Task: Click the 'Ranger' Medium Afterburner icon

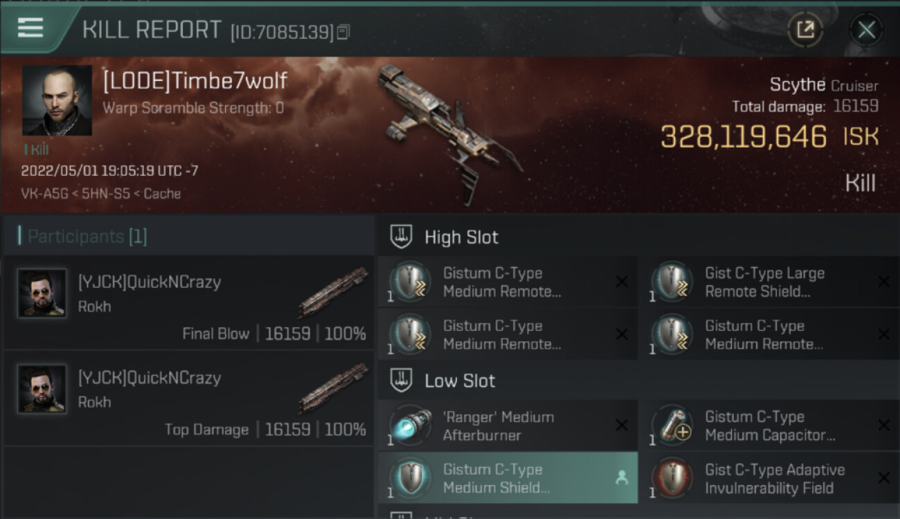Action: click(411, 426)
